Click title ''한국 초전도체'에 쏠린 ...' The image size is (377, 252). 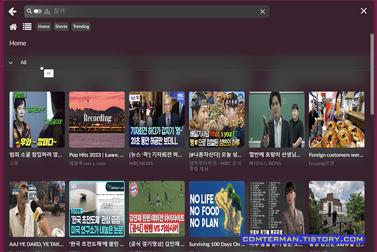click(96, 244)
